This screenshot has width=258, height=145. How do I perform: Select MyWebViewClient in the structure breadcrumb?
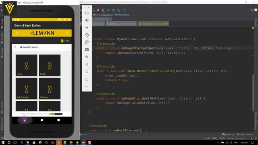point(121,24)
